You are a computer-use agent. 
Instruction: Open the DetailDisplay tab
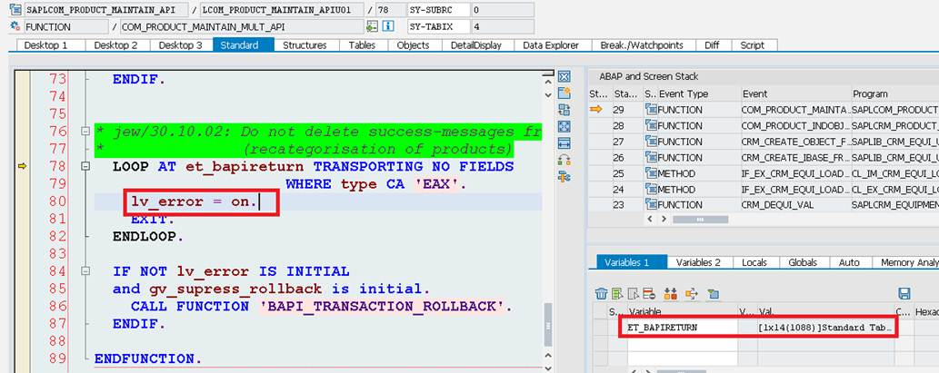476,44
